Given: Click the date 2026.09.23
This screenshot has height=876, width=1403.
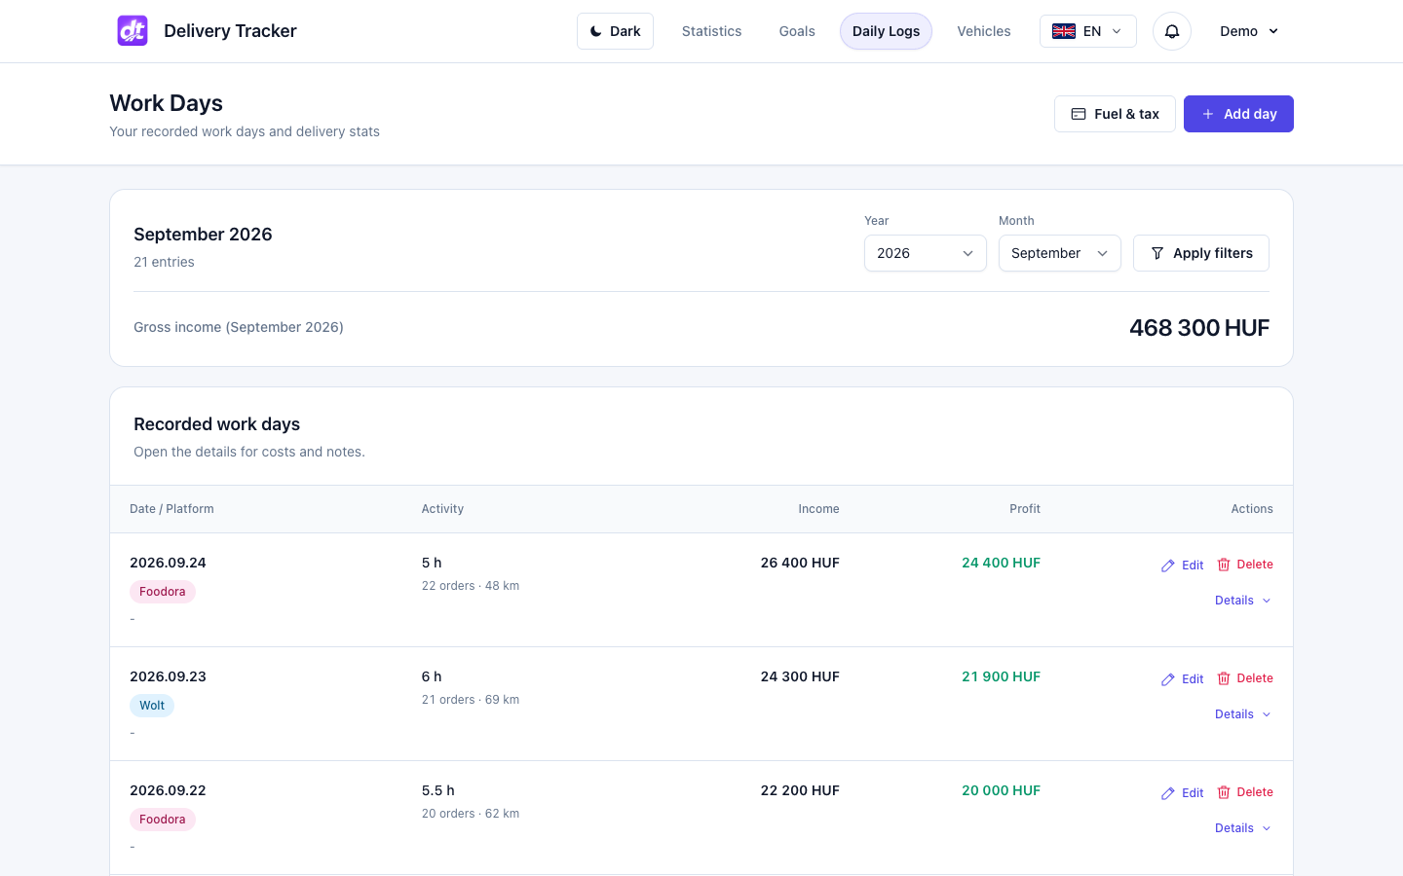Looking at the screenshot, I should coord(168,676).
